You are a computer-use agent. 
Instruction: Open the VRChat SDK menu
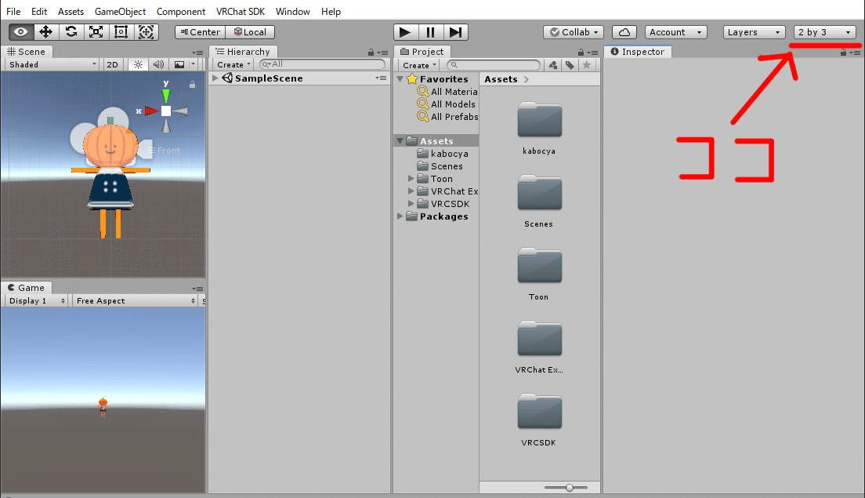point(241,12)
